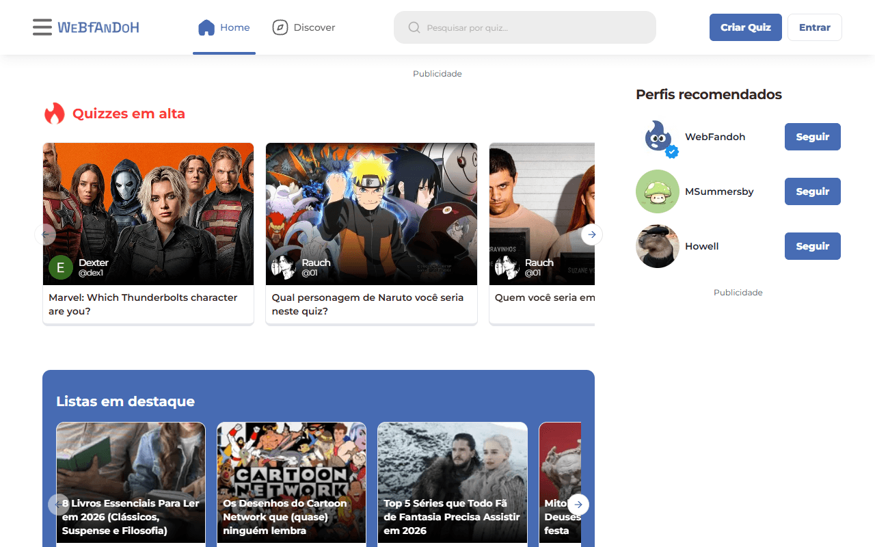Open the hamburger menu

(42, 27)
